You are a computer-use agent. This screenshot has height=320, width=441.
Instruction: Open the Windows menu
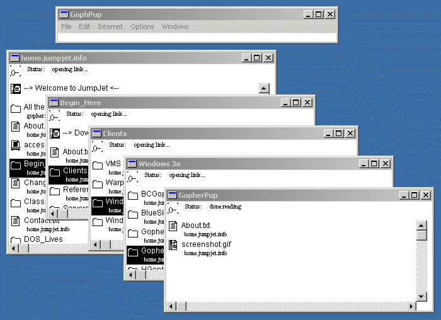click(175, 26)
